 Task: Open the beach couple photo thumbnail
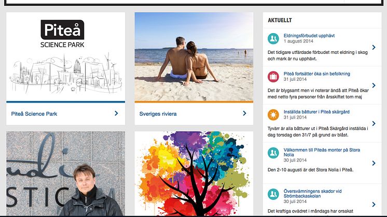coord(193,56)
